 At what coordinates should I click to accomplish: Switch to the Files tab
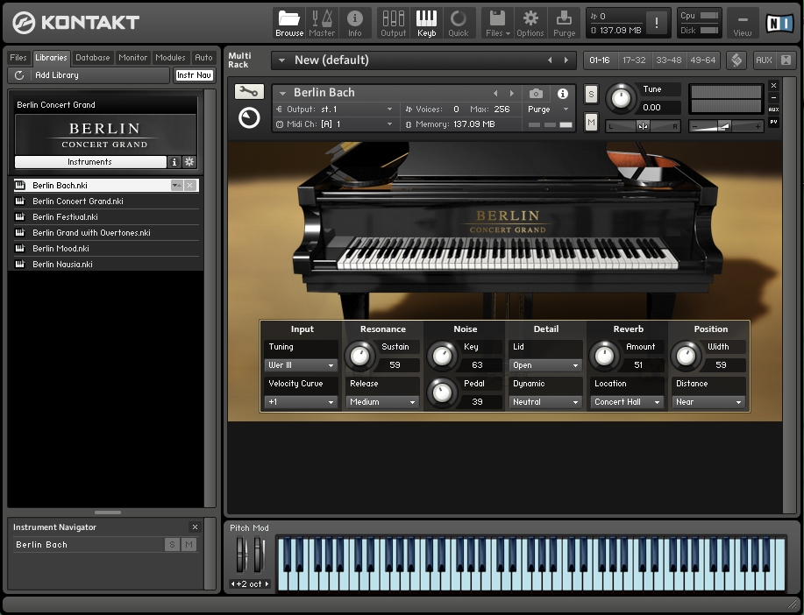tap(18, 58)
